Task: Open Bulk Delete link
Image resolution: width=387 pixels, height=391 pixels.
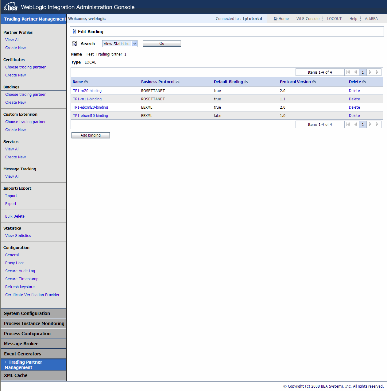Action: (15, 216)
